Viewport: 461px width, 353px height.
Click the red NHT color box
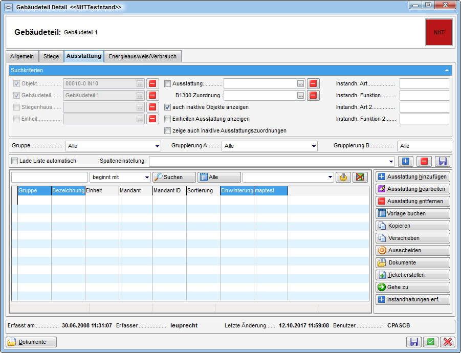tap(438, 32)
